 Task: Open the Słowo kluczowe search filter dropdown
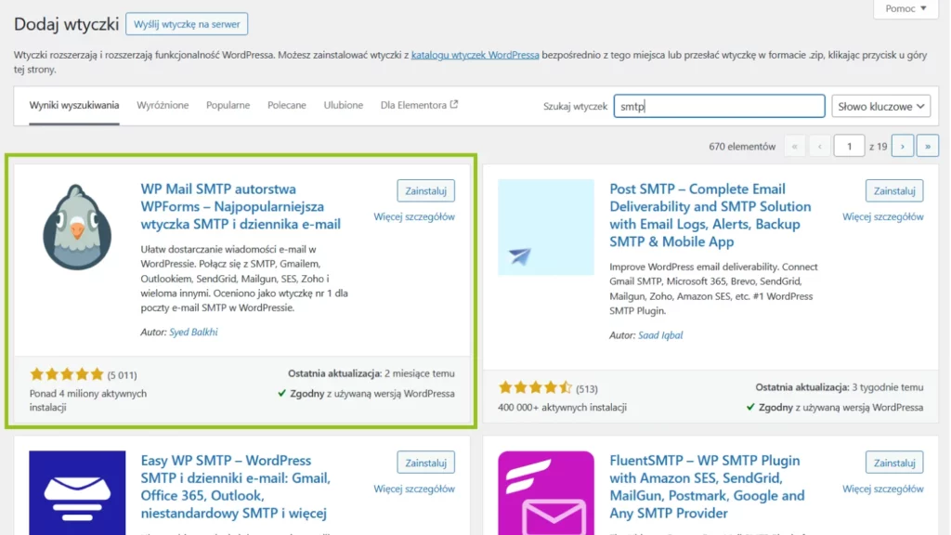(879, 105)
